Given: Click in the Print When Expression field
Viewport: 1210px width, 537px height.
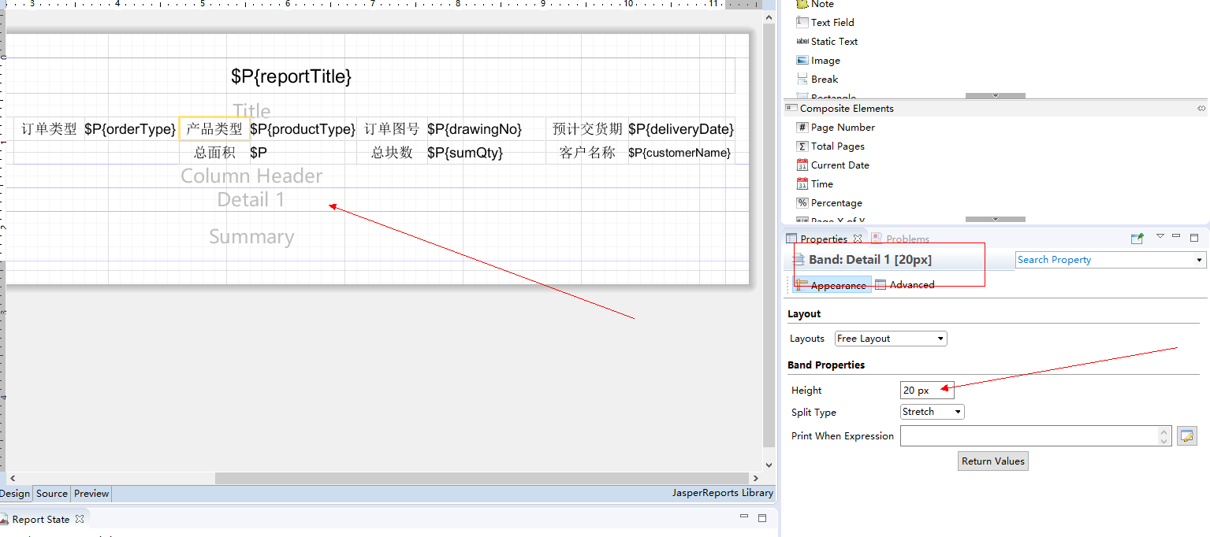Looking at the screenshot, I should (1029, 436).
